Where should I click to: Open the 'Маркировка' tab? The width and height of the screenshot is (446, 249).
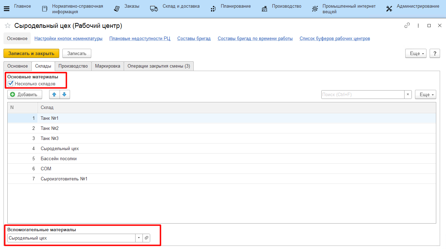[x=108, y=66]
